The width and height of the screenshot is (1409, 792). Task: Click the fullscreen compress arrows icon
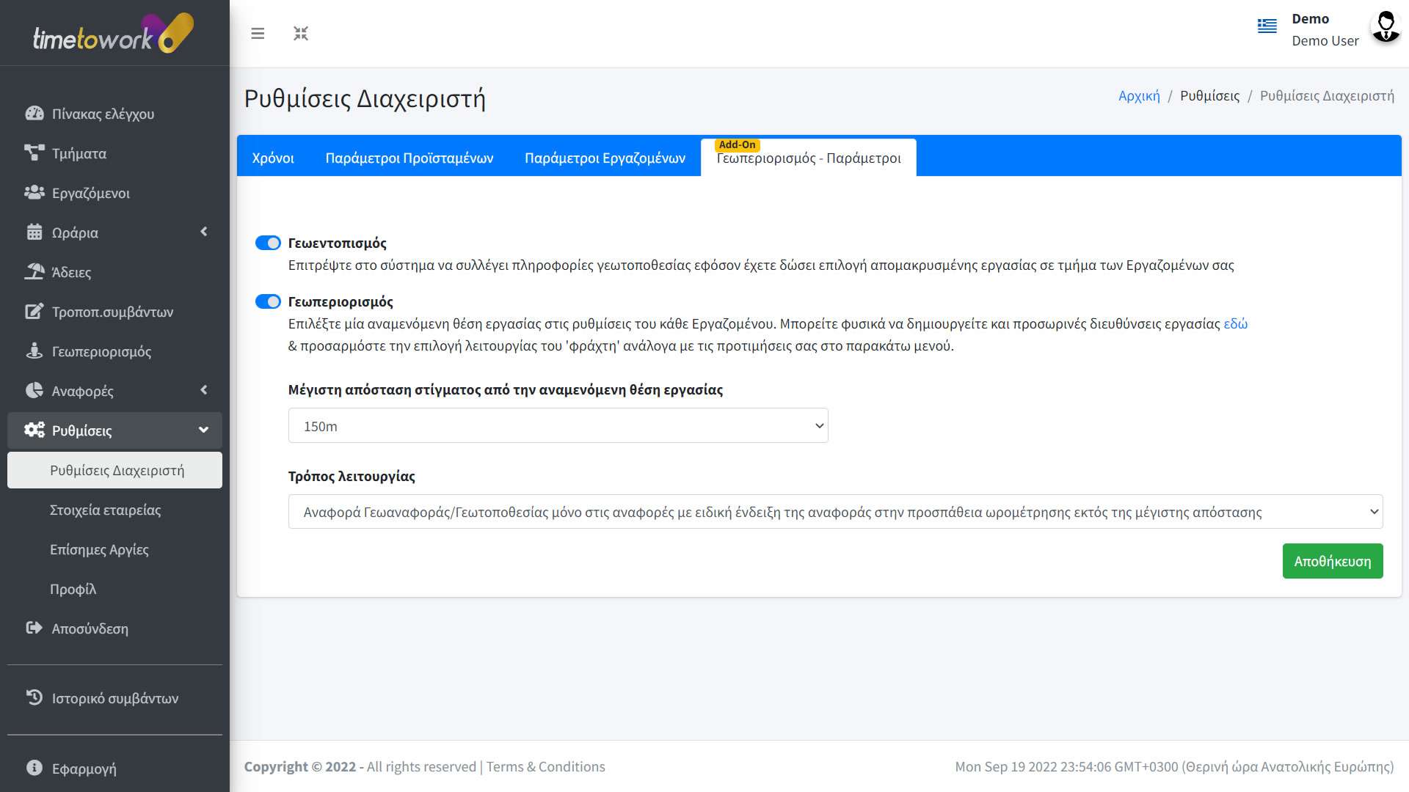[x=301, y=34]
